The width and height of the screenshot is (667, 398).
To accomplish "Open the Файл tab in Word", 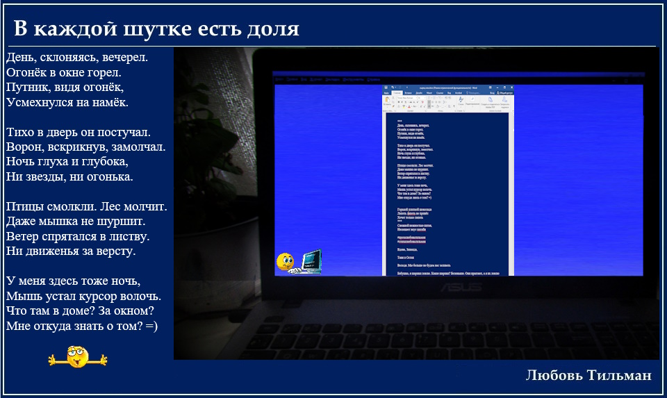I will pyautogui.click(x=386, y=92).
